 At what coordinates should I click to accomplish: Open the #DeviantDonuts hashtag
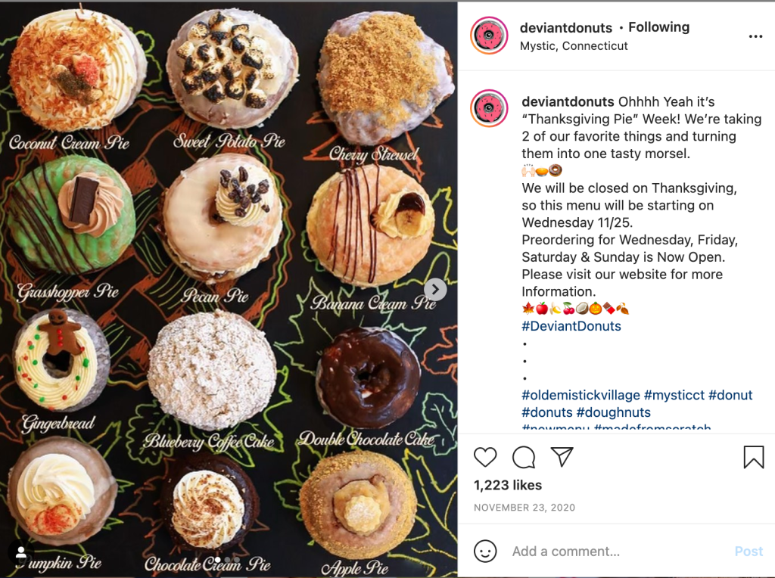[x=571, y=326]
